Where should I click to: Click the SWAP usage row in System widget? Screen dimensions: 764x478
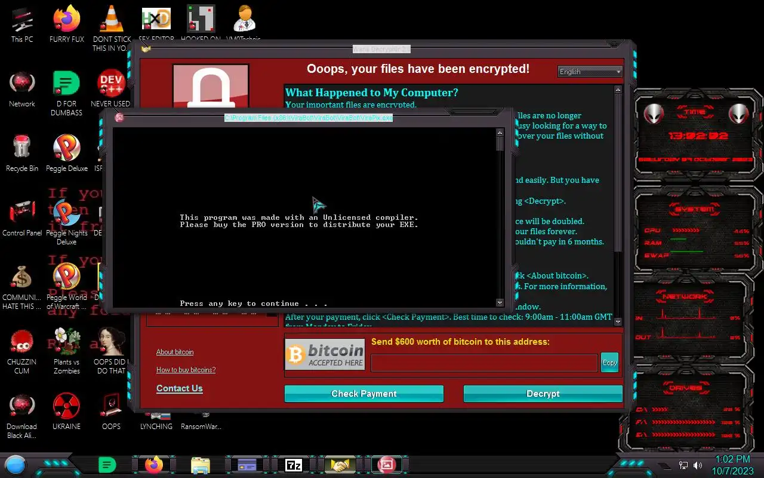(x=697, y=256)
